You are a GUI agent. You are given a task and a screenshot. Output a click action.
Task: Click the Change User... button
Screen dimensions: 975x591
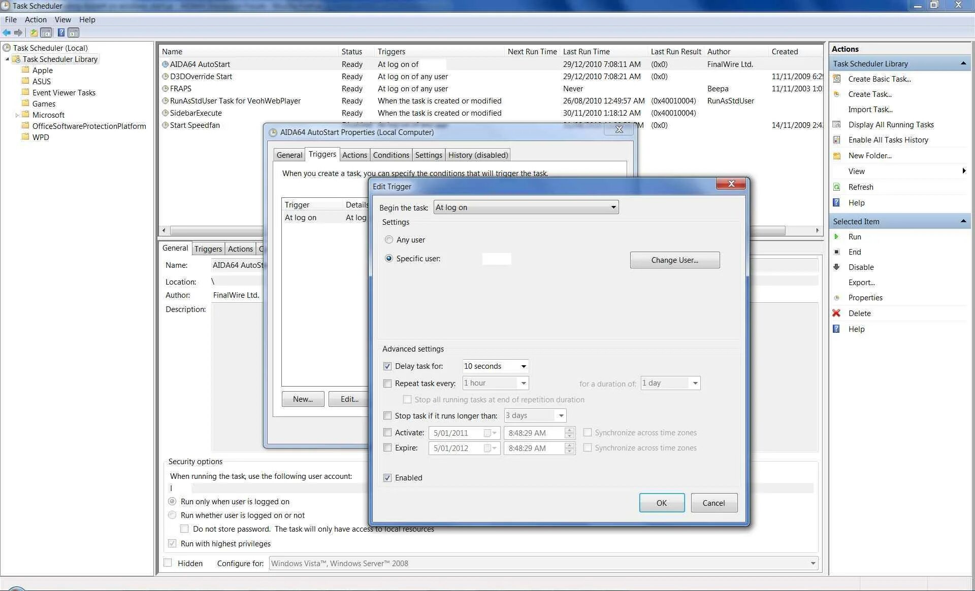[674, 260]
